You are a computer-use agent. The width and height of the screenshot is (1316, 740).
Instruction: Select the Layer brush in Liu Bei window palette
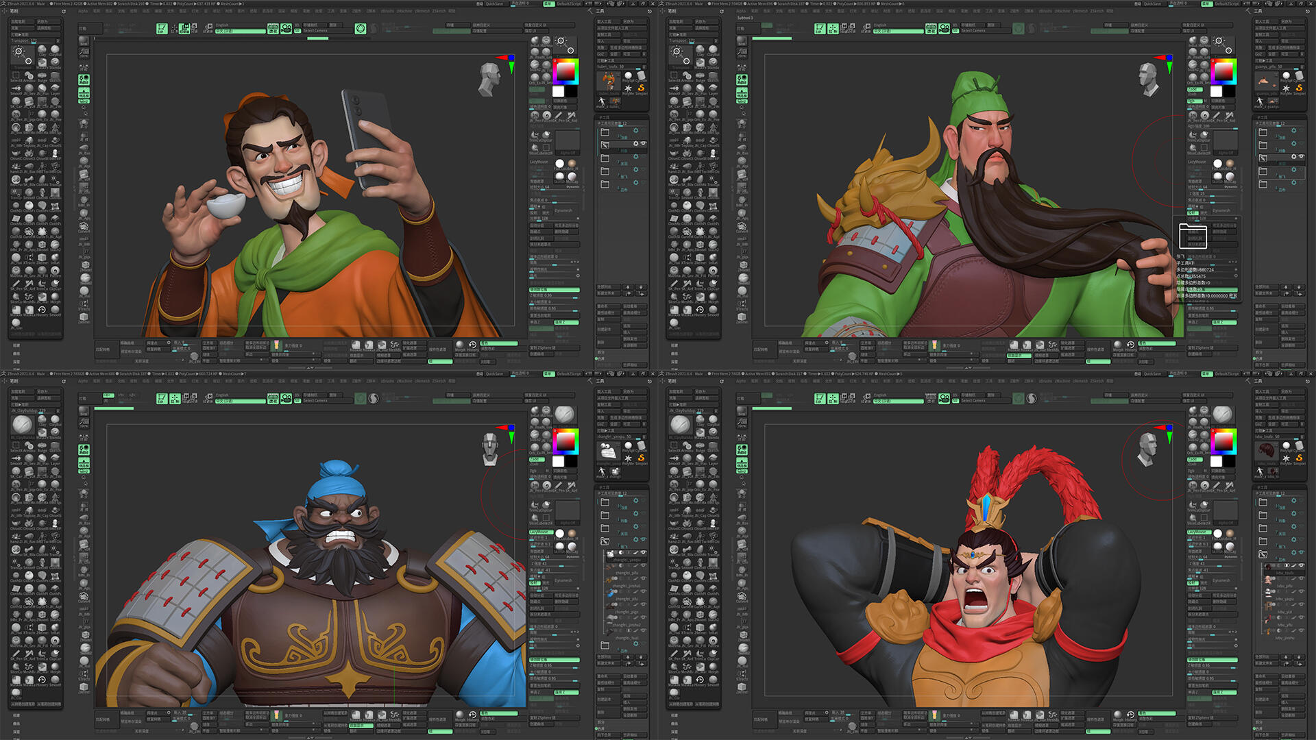click(55, 89)
